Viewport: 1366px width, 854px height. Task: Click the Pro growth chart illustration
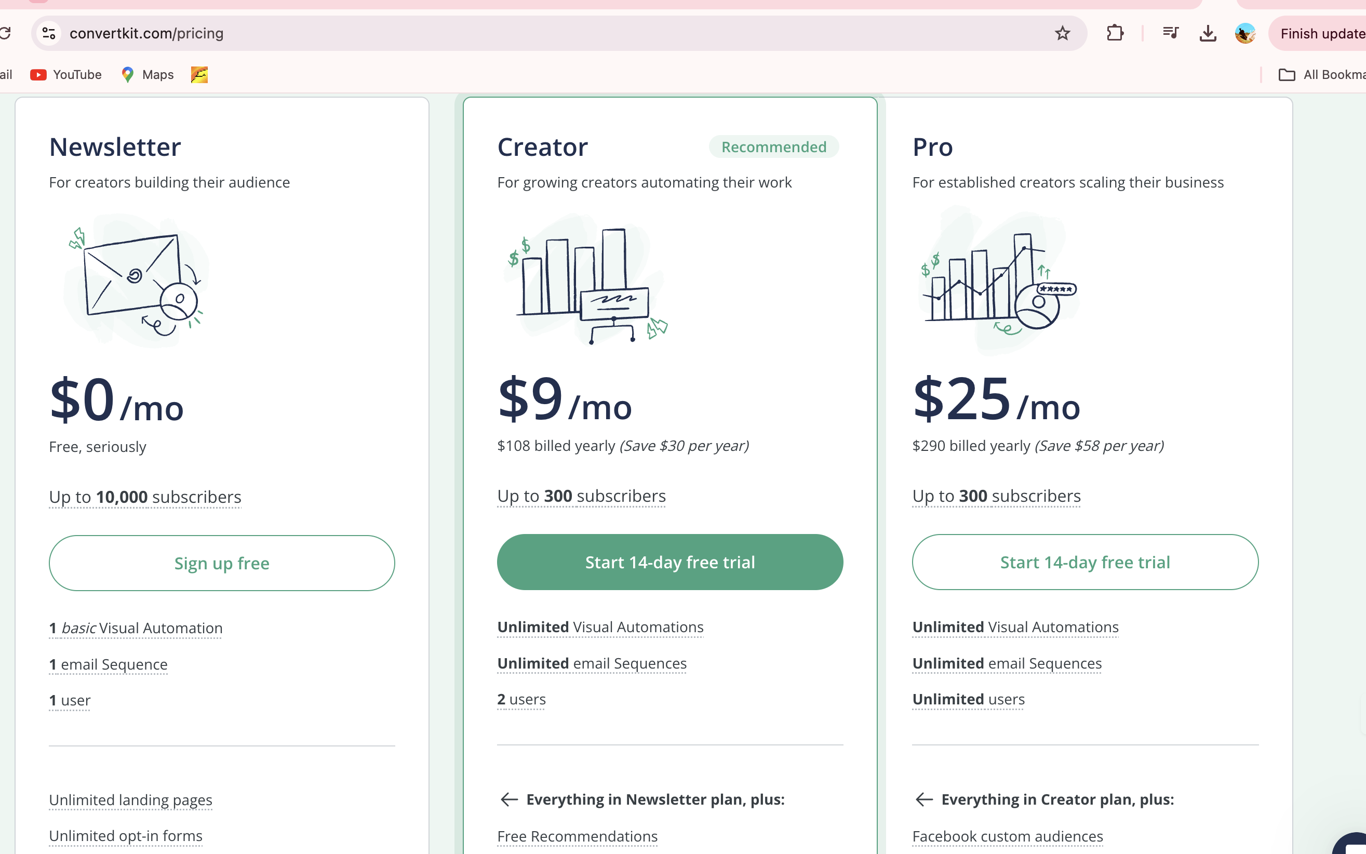(998, 281)
